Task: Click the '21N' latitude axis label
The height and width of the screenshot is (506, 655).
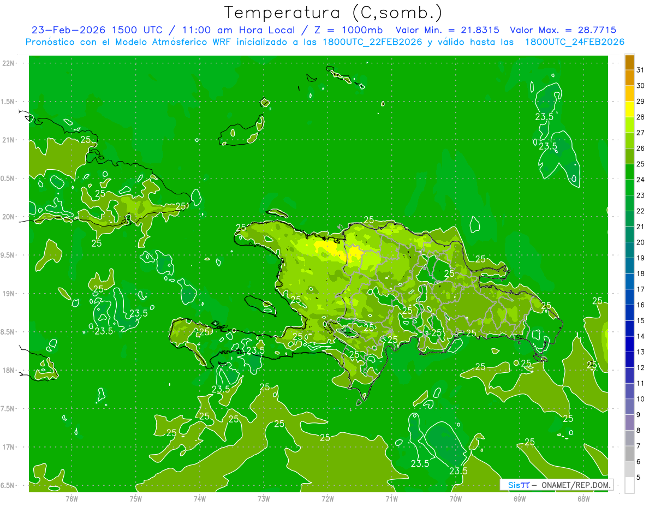Action: point(9,140)
